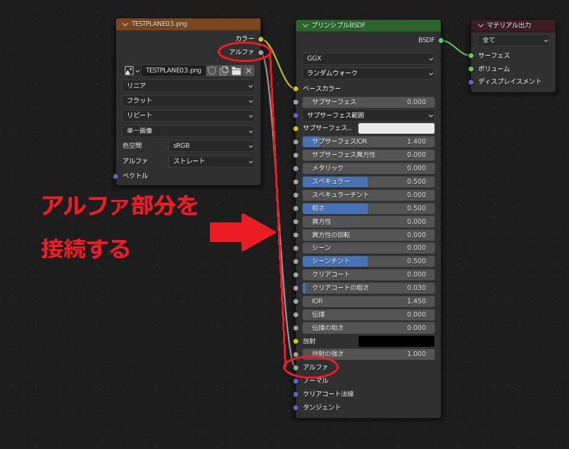The width and height of the screenshot is (569, 449).
Task: Open the フラット projection dropdown
Action: point(188,101)
